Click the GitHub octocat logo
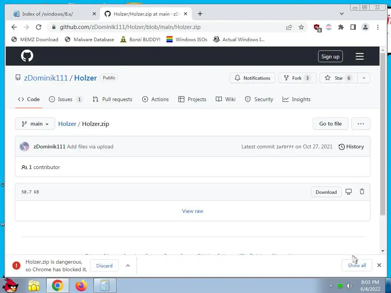 coord(27,56)
